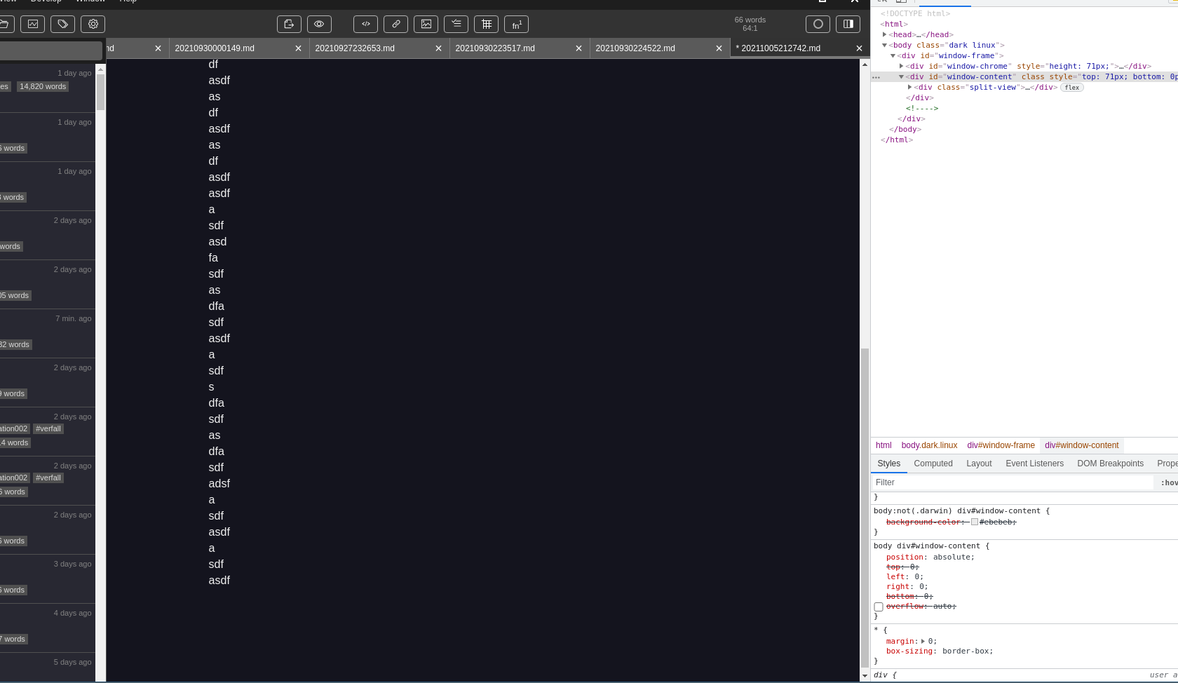Click the file list scrollbar up arrow
Viewport: 1178px width, 683px height.
(100, 69)
